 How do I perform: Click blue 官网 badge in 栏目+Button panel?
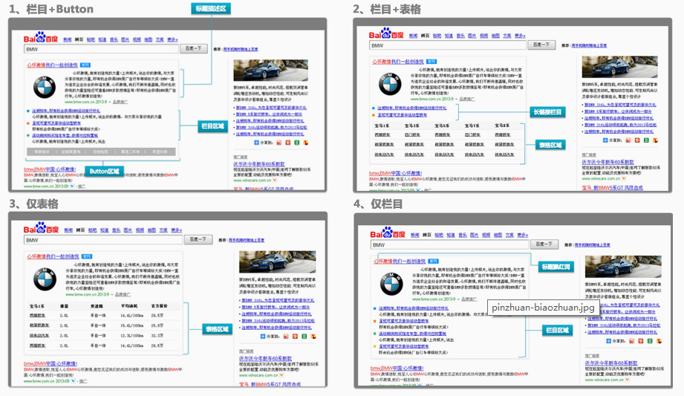pyautogui.click(x=85, y=65)
